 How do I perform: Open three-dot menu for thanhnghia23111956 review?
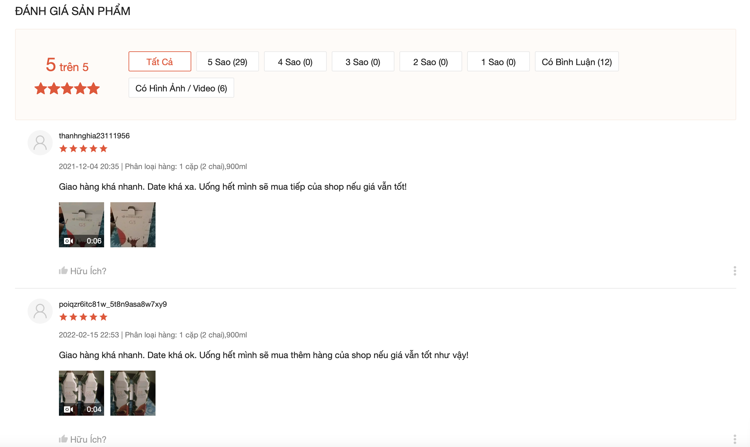point(735,271)
